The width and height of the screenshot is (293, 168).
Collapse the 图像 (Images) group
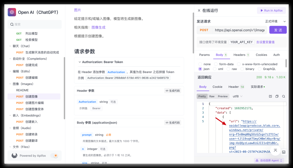pyautogui.click(x=10, y=84)
